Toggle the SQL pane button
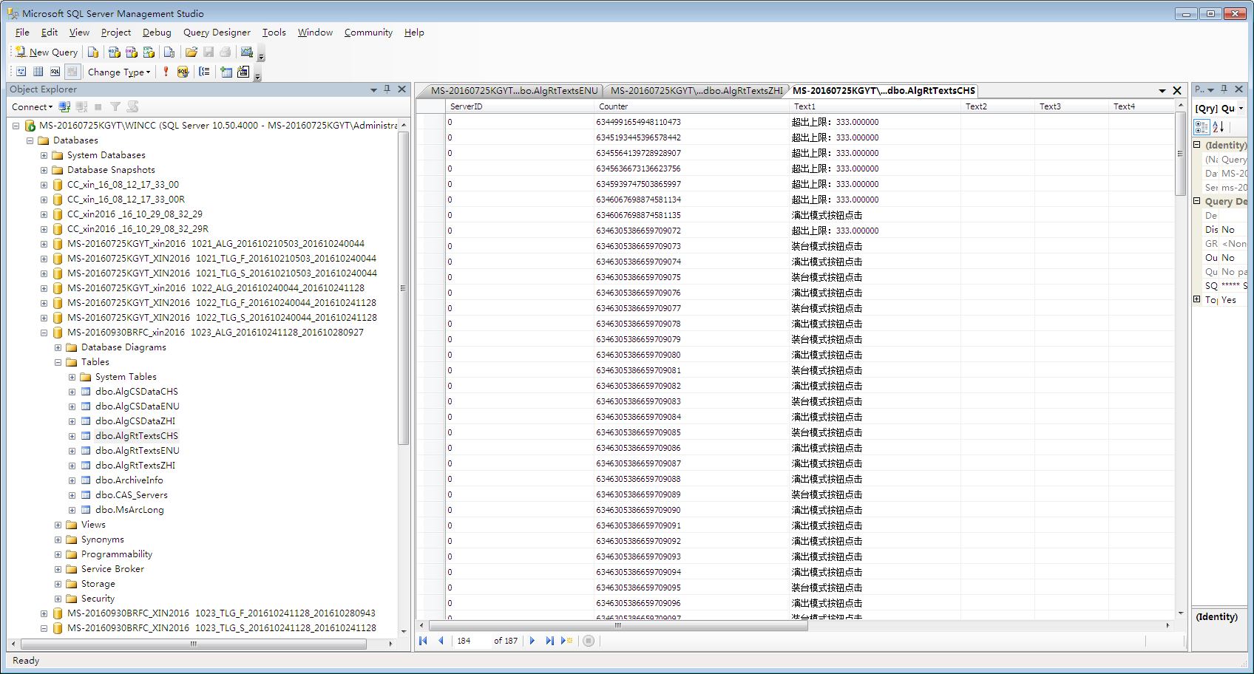The width and height of the screenshot is (1254, 674). [55, 72]
